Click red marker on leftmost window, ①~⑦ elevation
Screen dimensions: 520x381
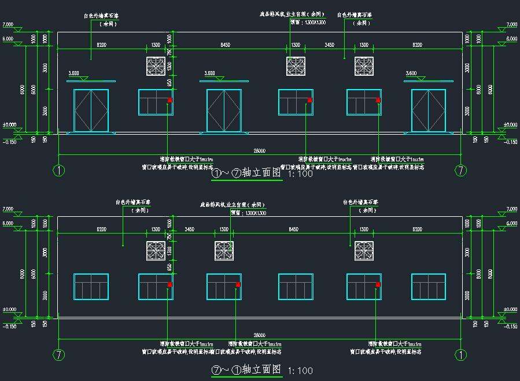tap(170, 100)
